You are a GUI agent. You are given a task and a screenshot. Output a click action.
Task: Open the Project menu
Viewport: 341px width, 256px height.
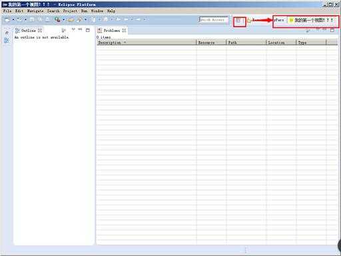[71, 11]
